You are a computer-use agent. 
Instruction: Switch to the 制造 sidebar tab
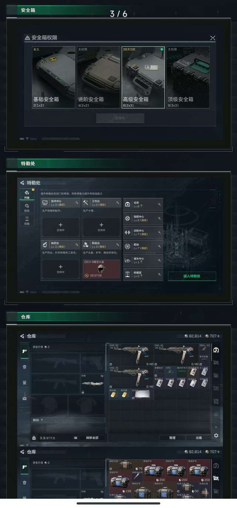27,207
